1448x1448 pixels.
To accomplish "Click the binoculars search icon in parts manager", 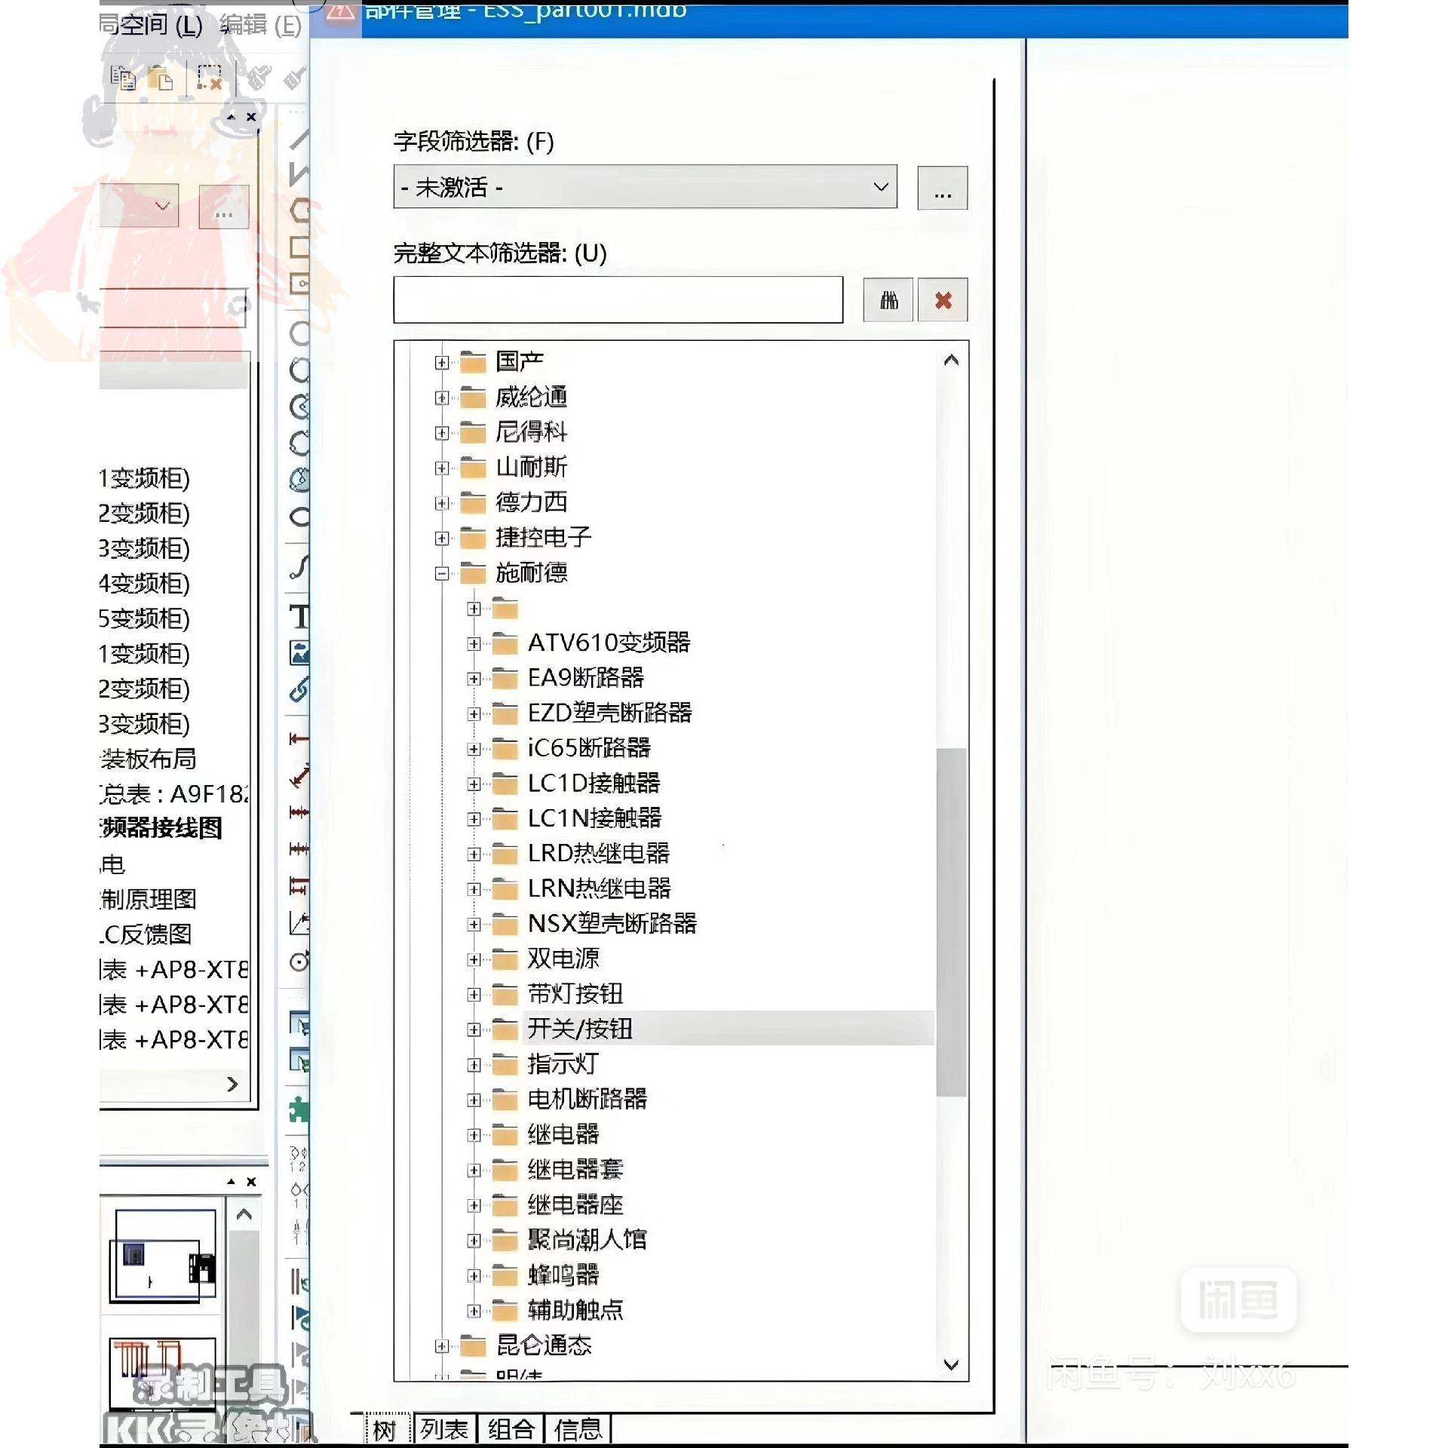I will 888,300.
